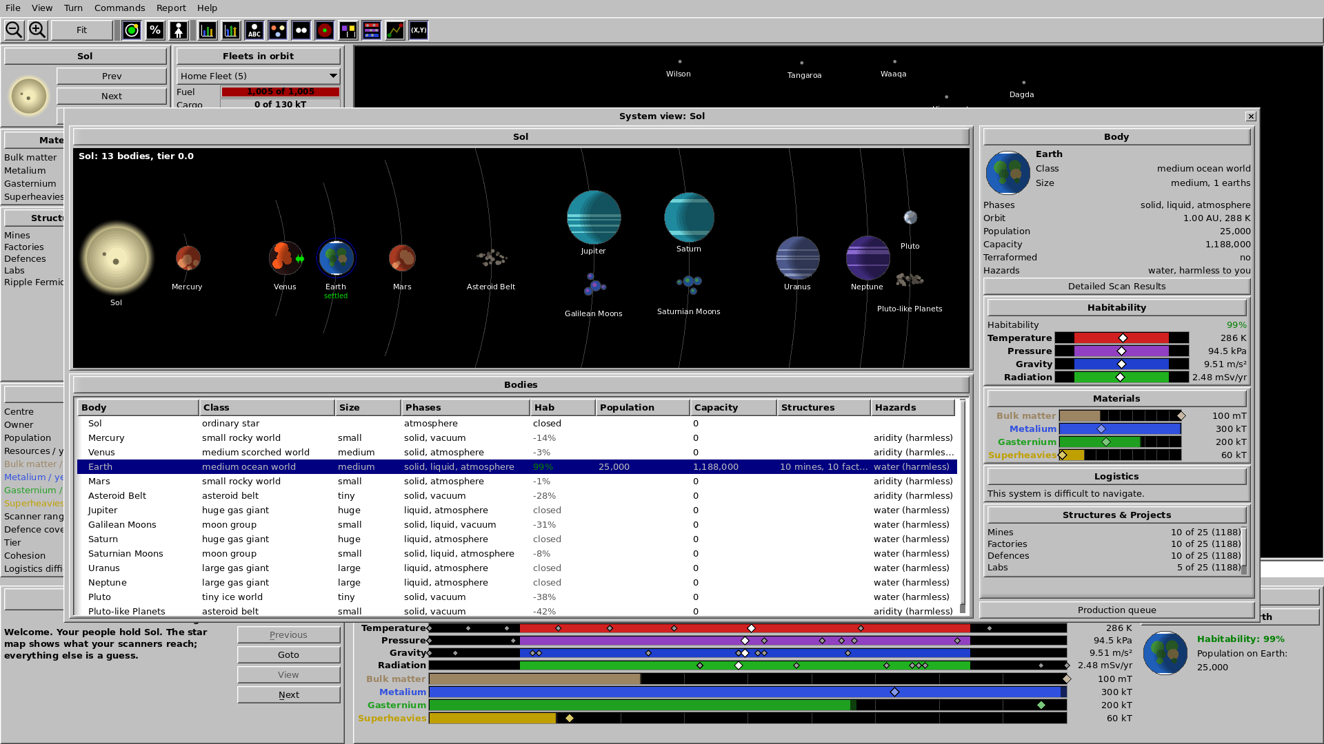Click the zoom in magnifier icon
Screen dimensions: 1324x744
(x=37, y=30)
